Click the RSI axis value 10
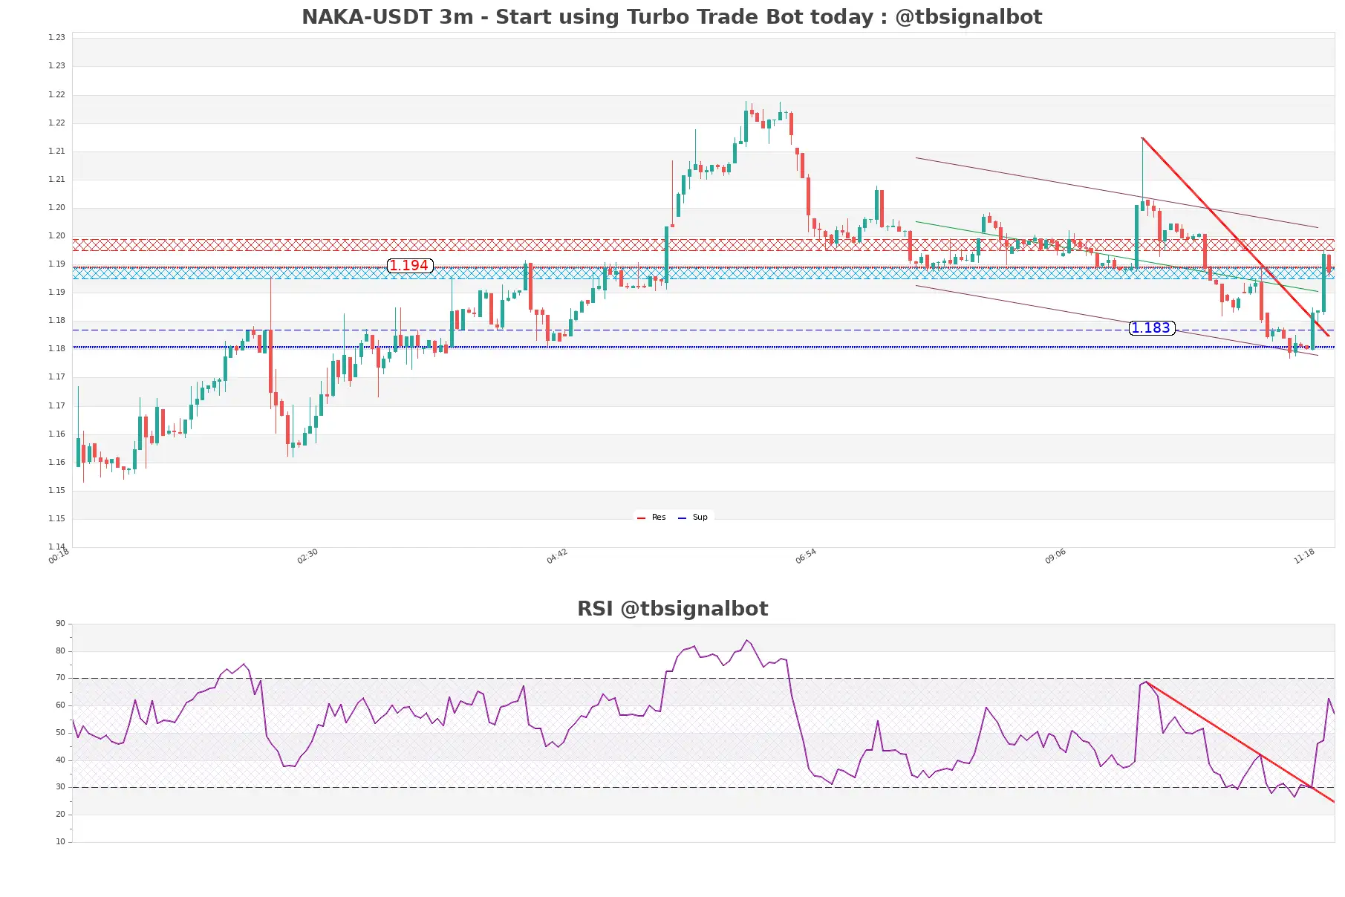1345x897 pixels. pyautogui.click(x=60, y=842)
